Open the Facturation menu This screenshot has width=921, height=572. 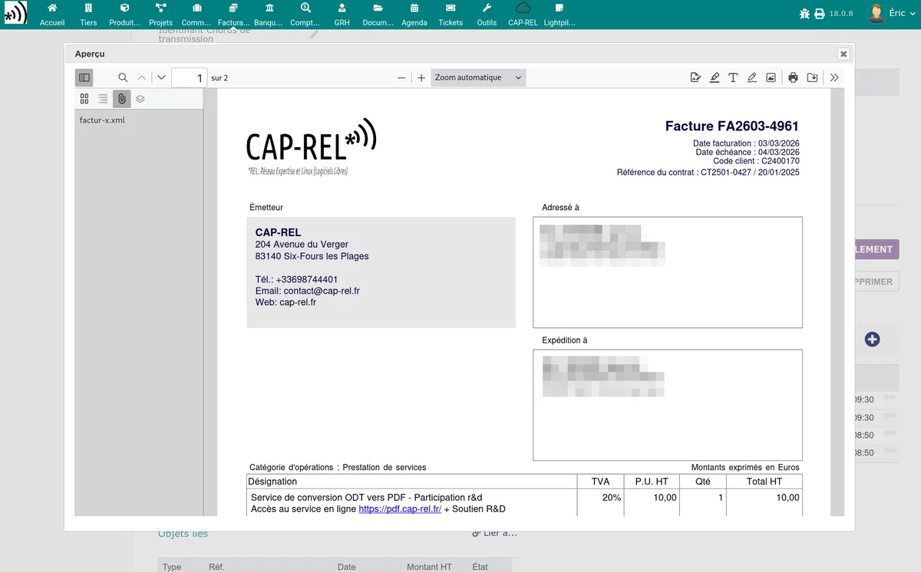[x=233, y=15]
